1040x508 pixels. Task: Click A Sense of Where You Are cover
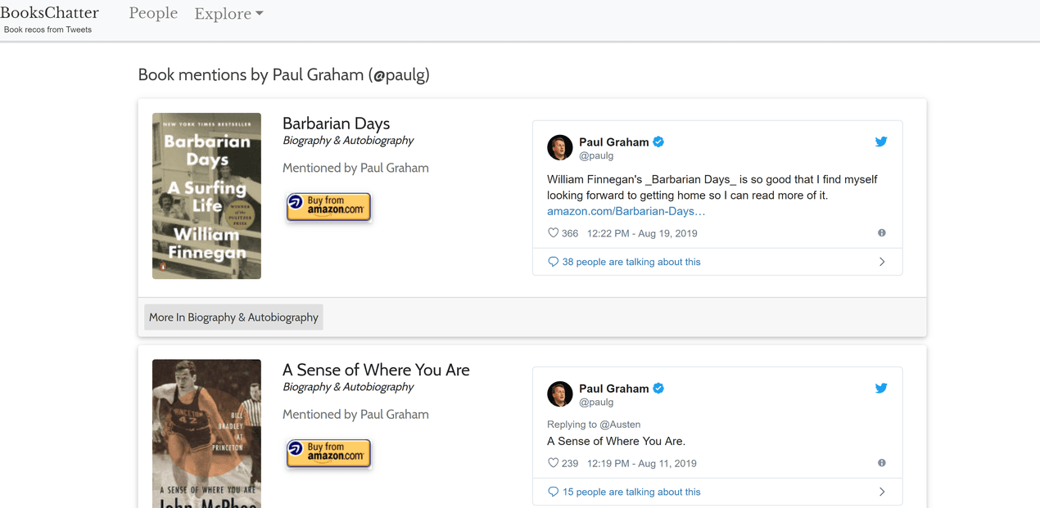pyautogui.click(x=206, y=434)
